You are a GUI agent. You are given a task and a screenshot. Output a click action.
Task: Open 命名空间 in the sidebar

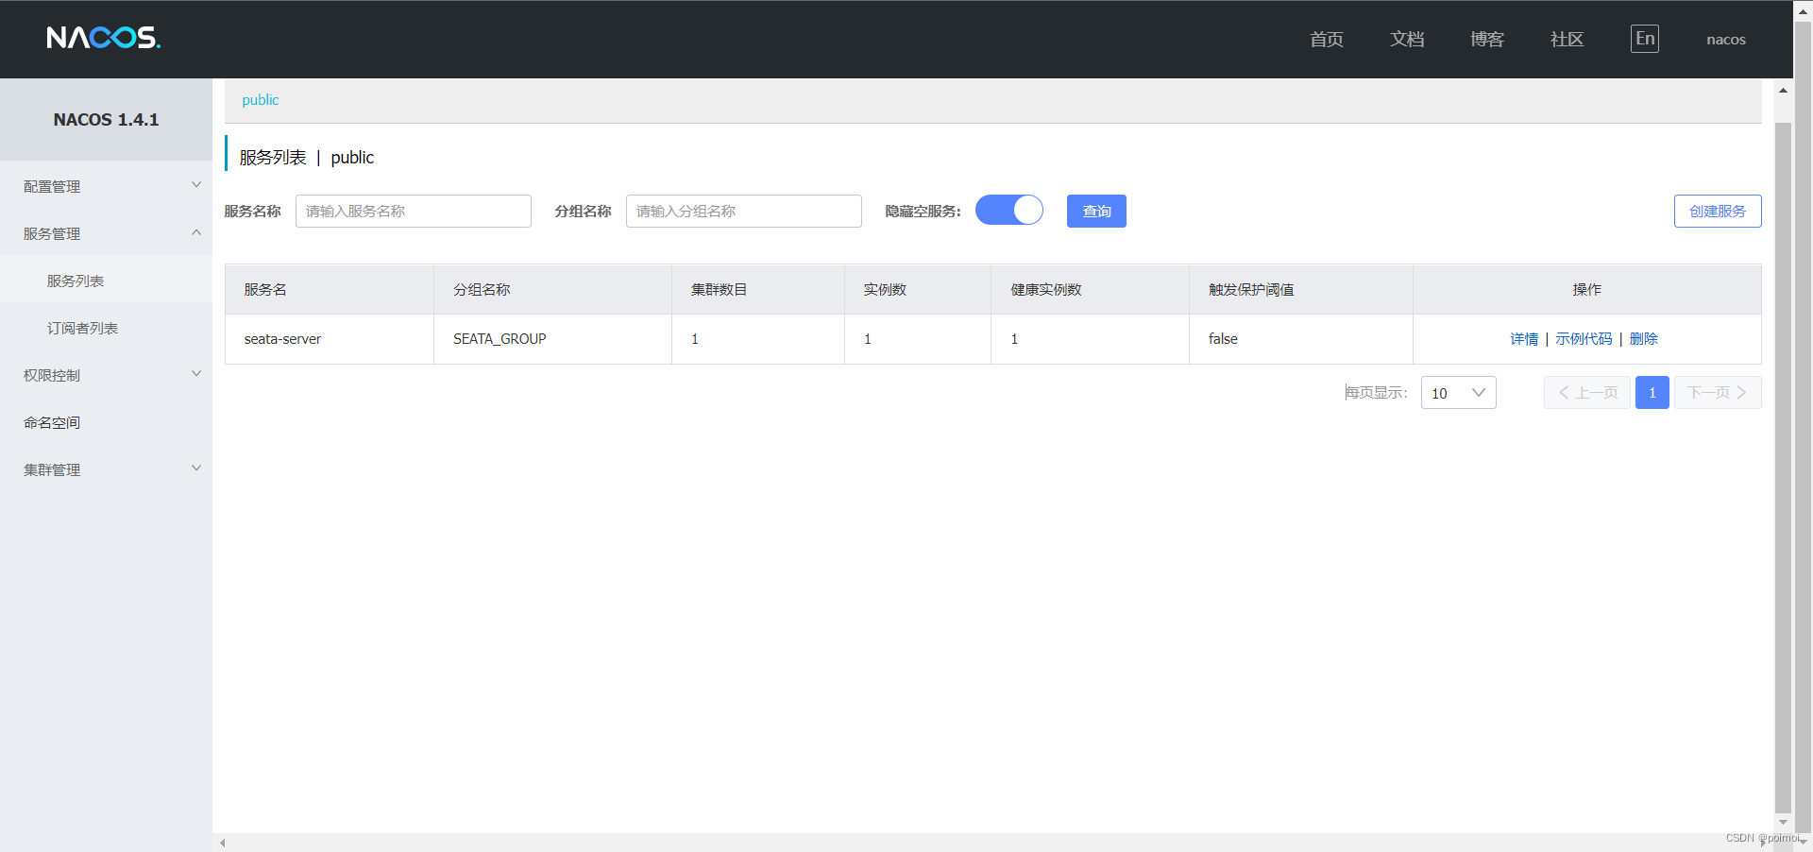pos(106,422)
